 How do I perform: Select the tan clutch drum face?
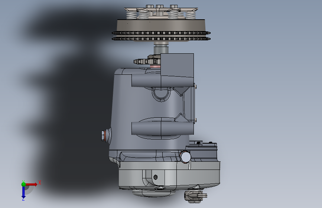(161, 26)
